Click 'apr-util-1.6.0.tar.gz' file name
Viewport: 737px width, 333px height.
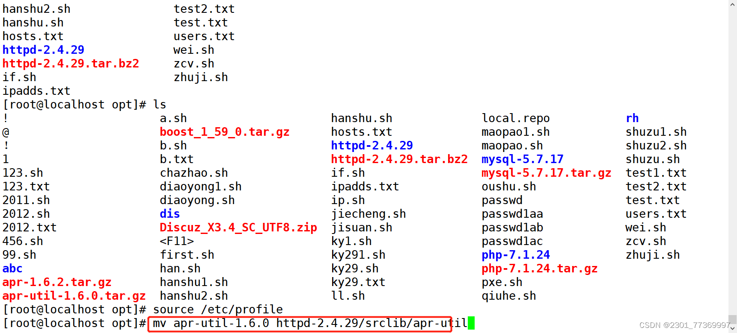click(74, 296)
